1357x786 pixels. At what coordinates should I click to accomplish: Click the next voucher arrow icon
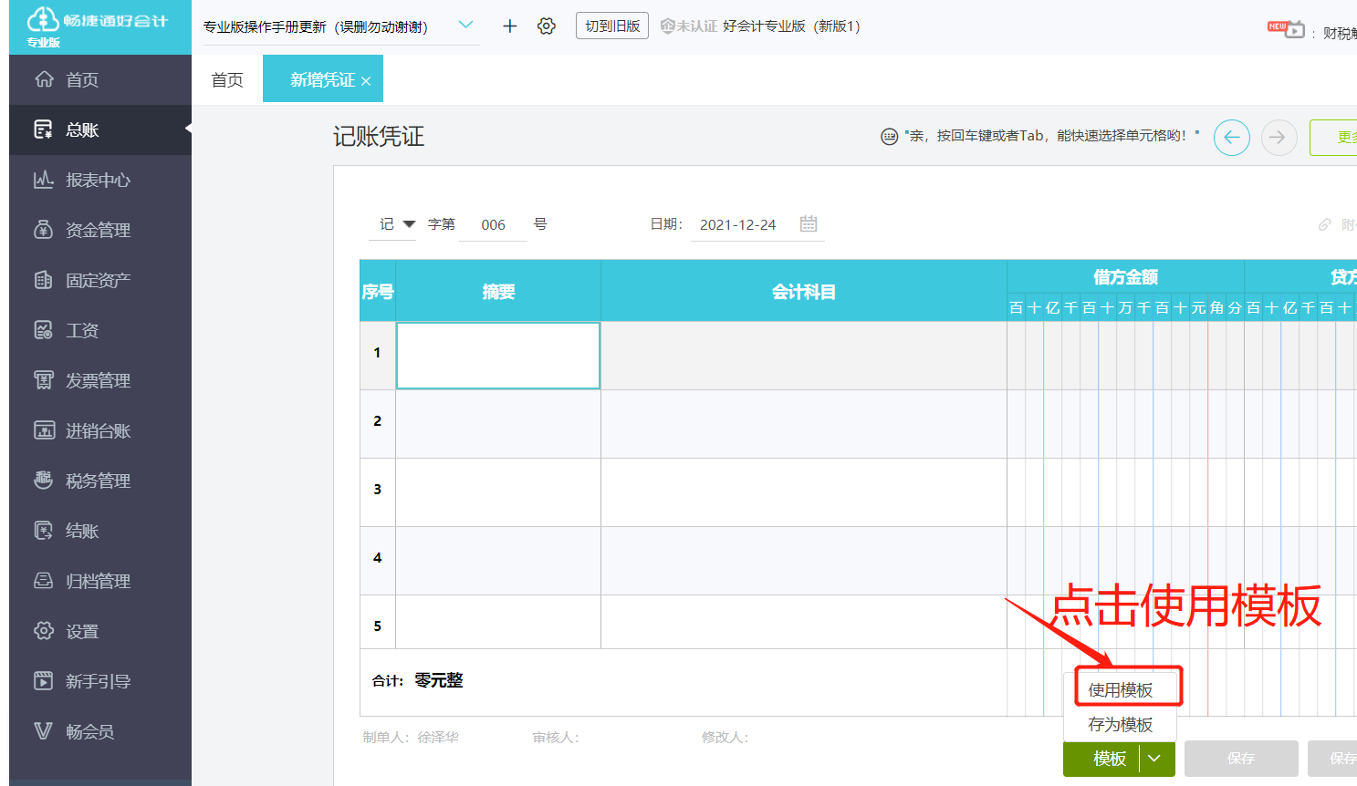pos(1279,138)
